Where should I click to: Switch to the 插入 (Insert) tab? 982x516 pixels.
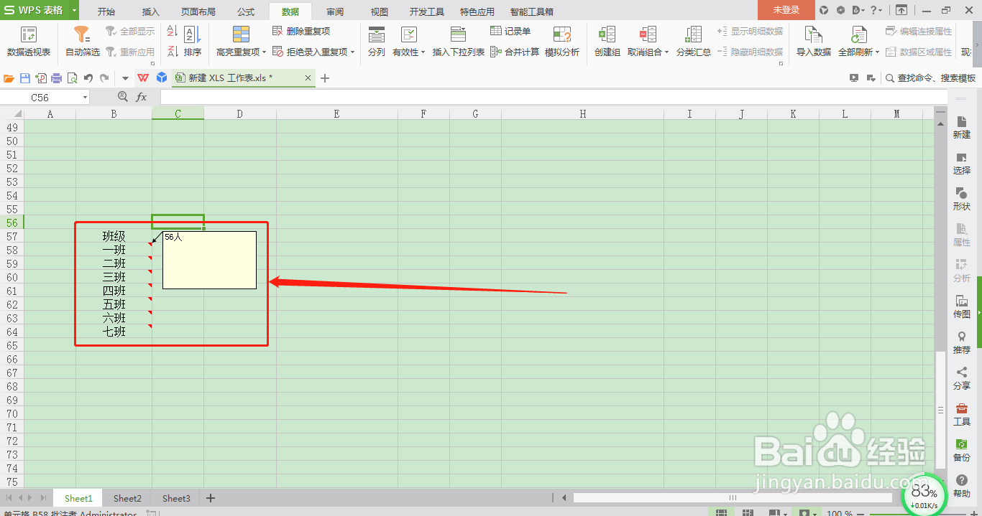pyautogui.click(x=151, y=11)
